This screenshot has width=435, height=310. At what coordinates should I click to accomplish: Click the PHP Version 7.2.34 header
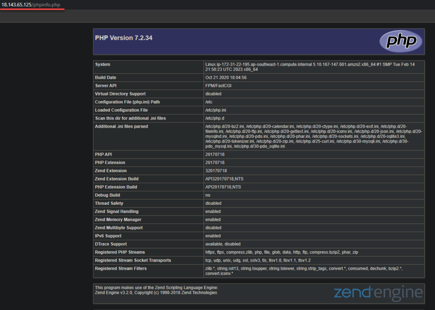[124, 38]
